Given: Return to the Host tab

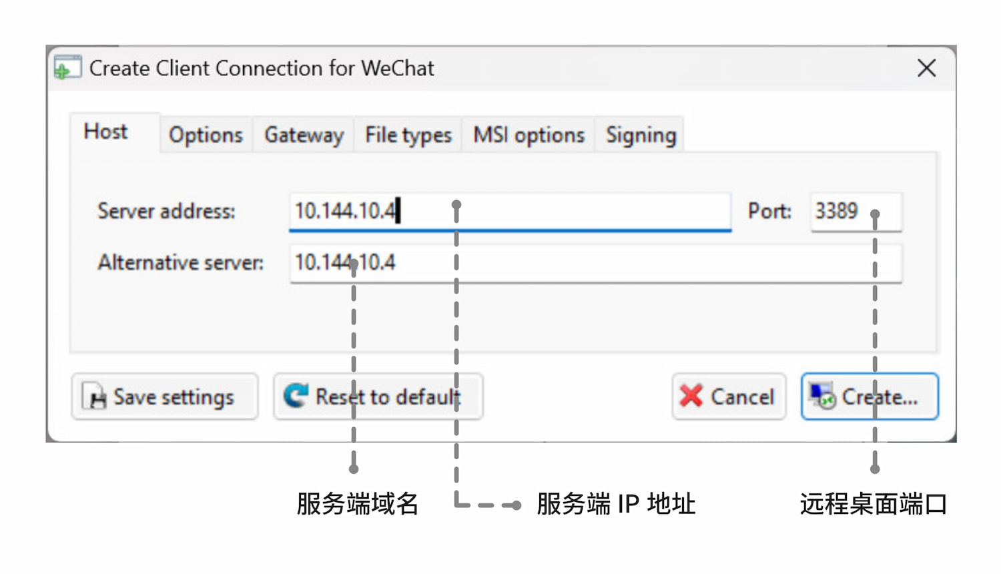Looking at the screenshot, I should 105,131.
